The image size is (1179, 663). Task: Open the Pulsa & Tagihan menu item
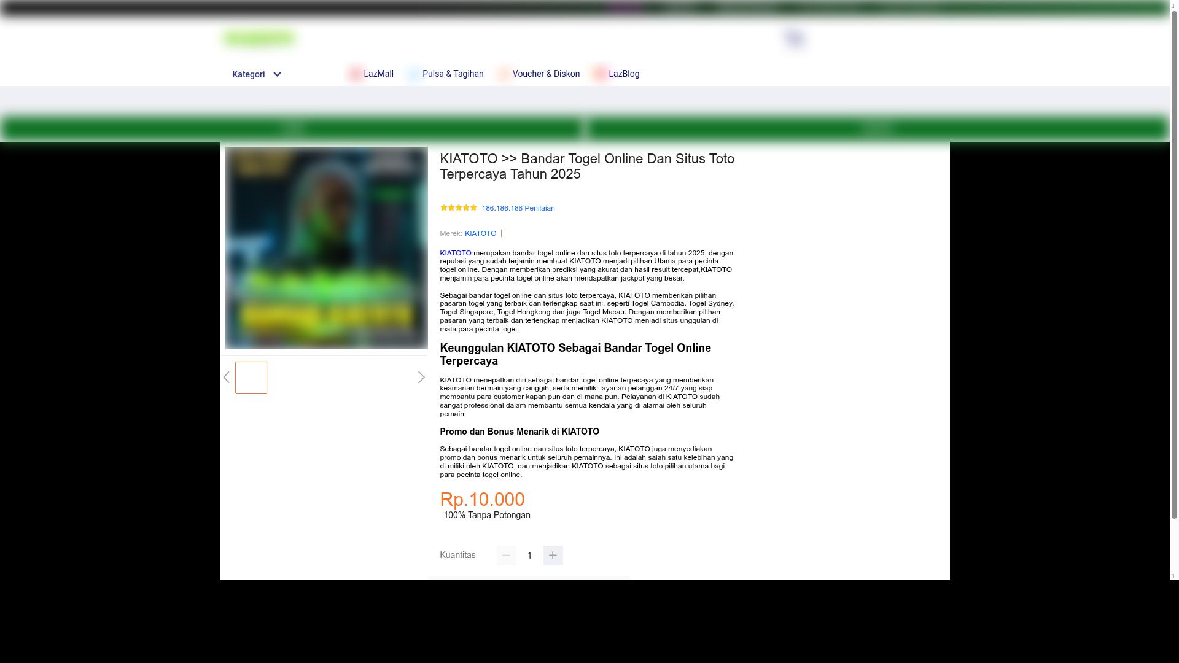tap(453, 74)
